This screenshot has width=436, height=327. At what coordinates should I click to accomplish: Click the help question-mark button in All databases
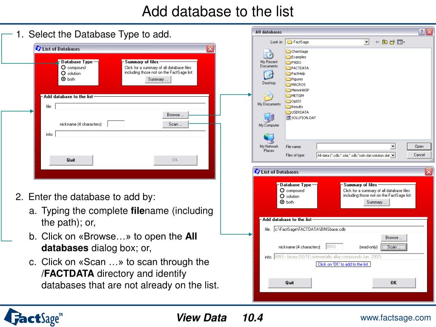click(x=422, y=32)
